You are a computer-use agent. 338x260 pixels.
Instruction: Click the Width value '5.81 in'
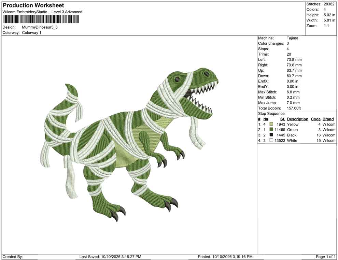[329, 20]
